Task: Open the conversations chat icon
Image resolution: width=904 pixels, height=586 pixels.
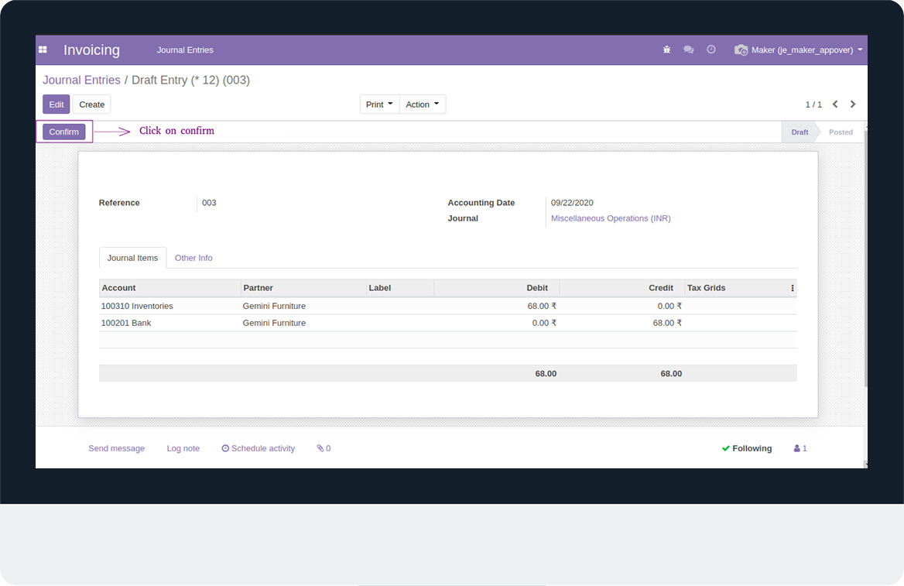Action: tap(688, 50)
